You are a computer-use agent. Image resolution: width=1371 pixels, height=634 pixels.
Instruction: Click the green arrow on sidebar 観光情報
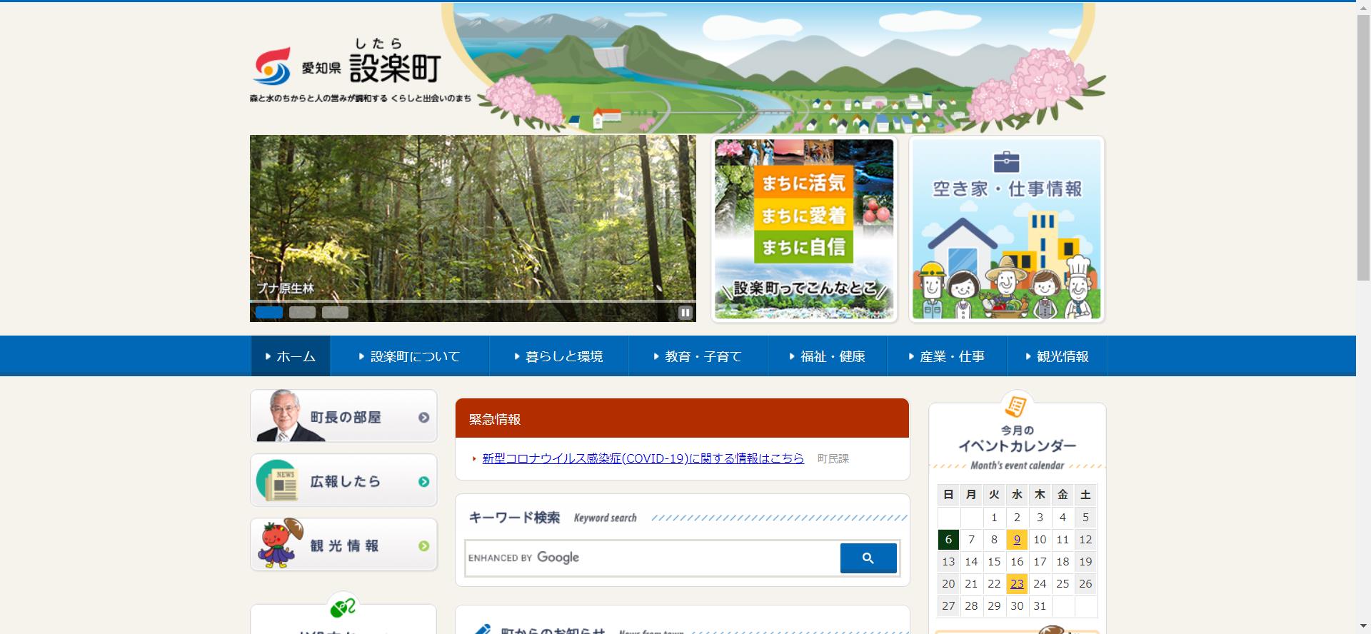[x=423, y=546]
